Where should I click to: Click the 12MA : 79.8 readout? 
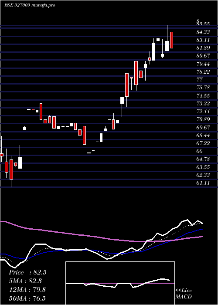[x=27, y=290]
